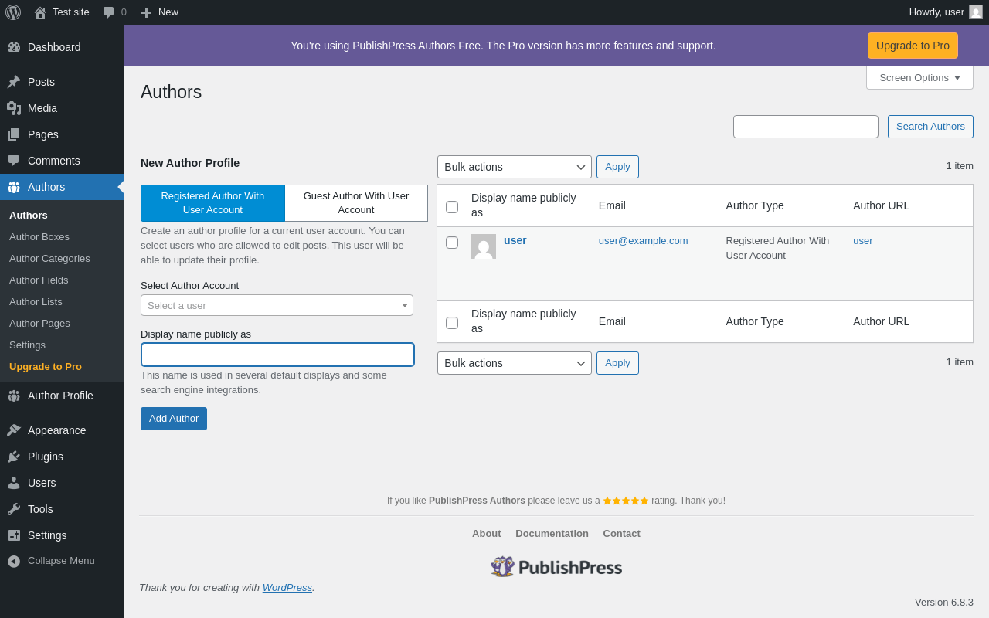Click the Dashboard gauge icon
The image size is (989, 618).
(x=14, y=47)
